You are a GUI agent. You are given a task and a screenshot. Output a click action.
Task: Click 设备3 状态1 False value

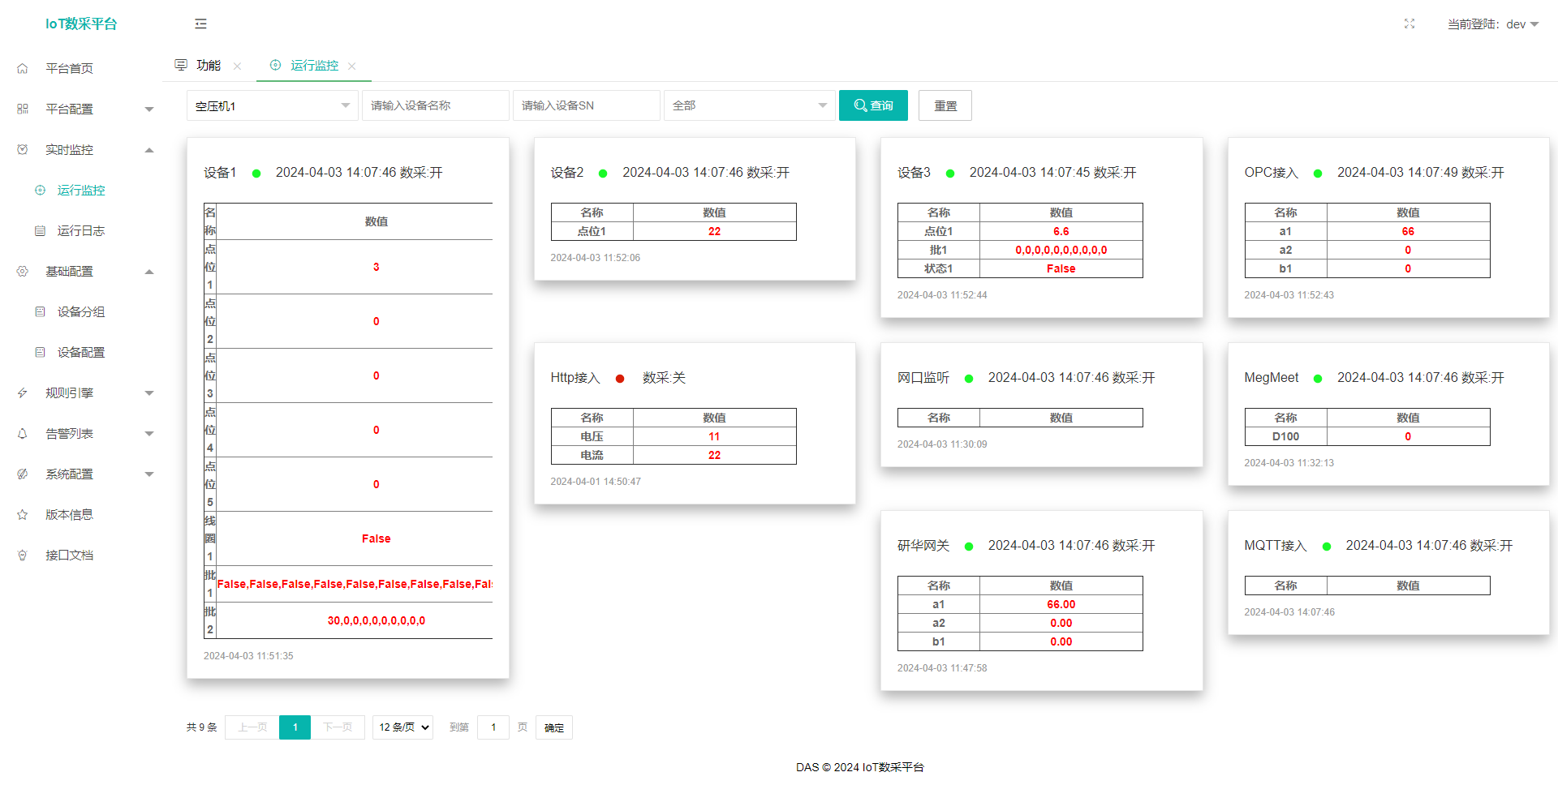[x=1061, y=268]
